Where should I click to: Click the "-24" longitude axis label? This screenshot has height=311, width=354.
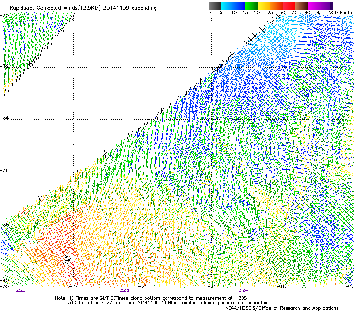click(x=143, y=287)
